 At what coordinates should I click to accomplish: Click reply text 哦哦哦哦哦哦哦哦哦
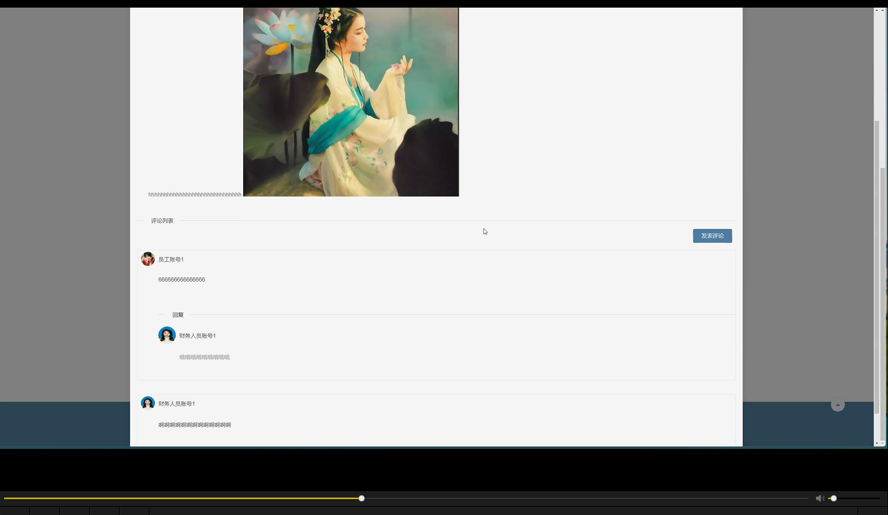(x=204, y=357)
